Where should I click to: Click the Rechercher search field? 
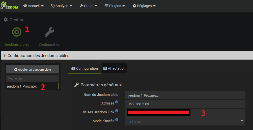click(33, 78)
